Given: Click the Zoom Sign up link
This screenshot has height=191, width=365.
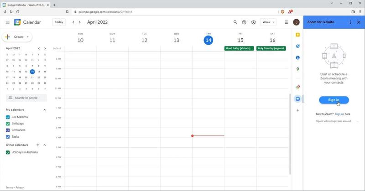Looking at the screenshot, I should click(339, 114).
